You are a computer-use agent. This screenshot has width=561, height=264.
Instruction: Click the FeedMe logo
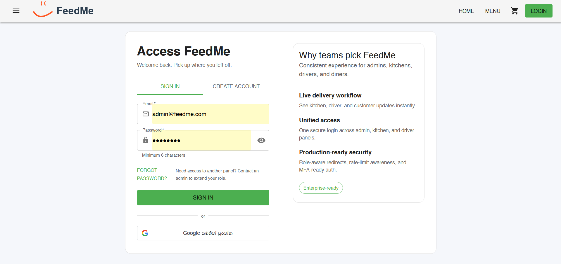63,10
